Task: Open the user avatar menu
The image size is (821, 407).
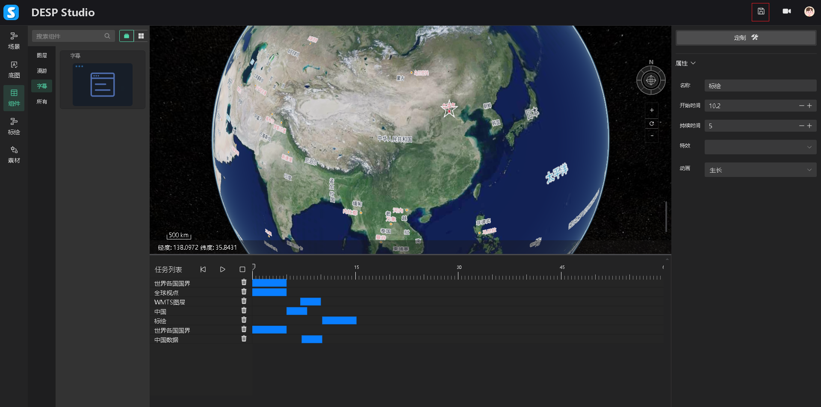Action: (x=809, y=12)
